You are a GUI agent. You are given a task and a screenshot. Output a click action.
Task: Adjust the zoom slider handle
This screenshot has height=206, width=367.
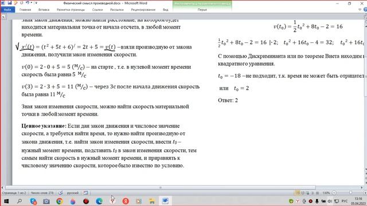350,193
